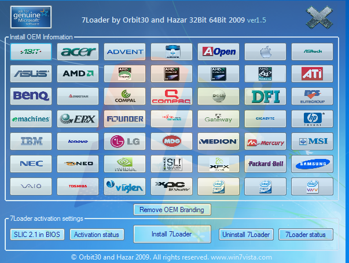Image resolution: width=349 pixels, height=263 pixels.
Task: Pick the Fujitsu Siemens logo
Action: pos(172,119)
